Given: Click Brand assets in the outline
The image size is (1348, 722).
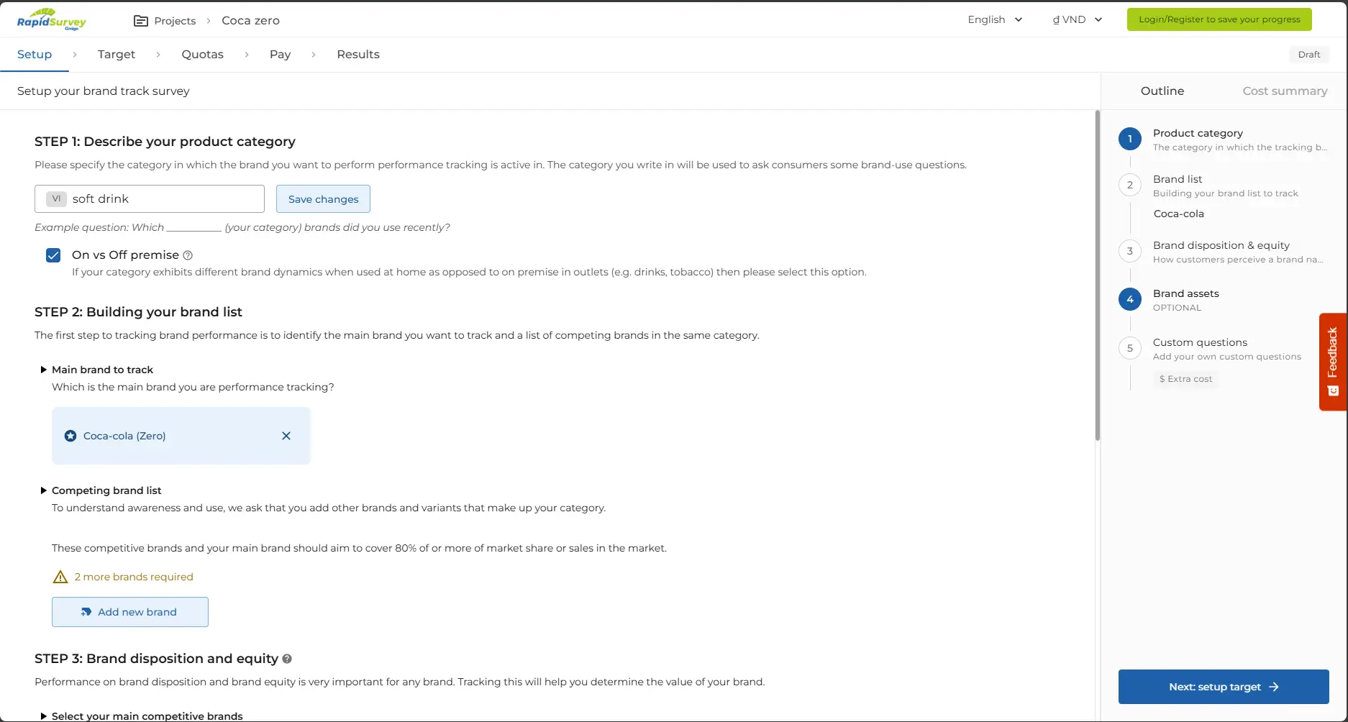Looking at the screenshot, I should pyautogui.click(x=1185, y=293).
